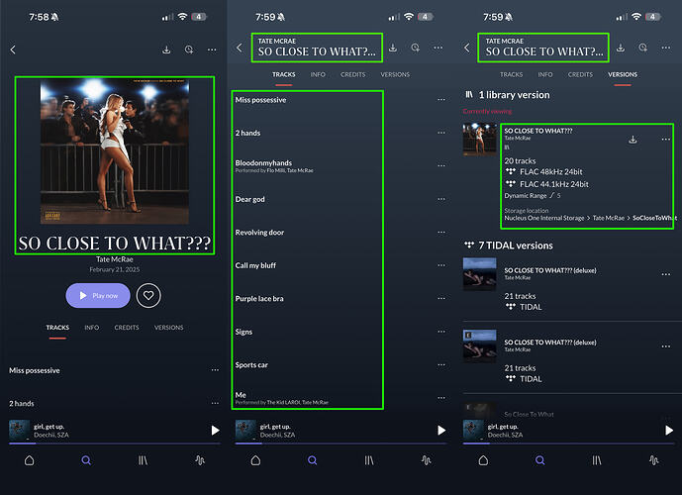This screenshot has width=682, height=495.
Task: Select the Bloodonmyhands track
Action: point(263,163)
